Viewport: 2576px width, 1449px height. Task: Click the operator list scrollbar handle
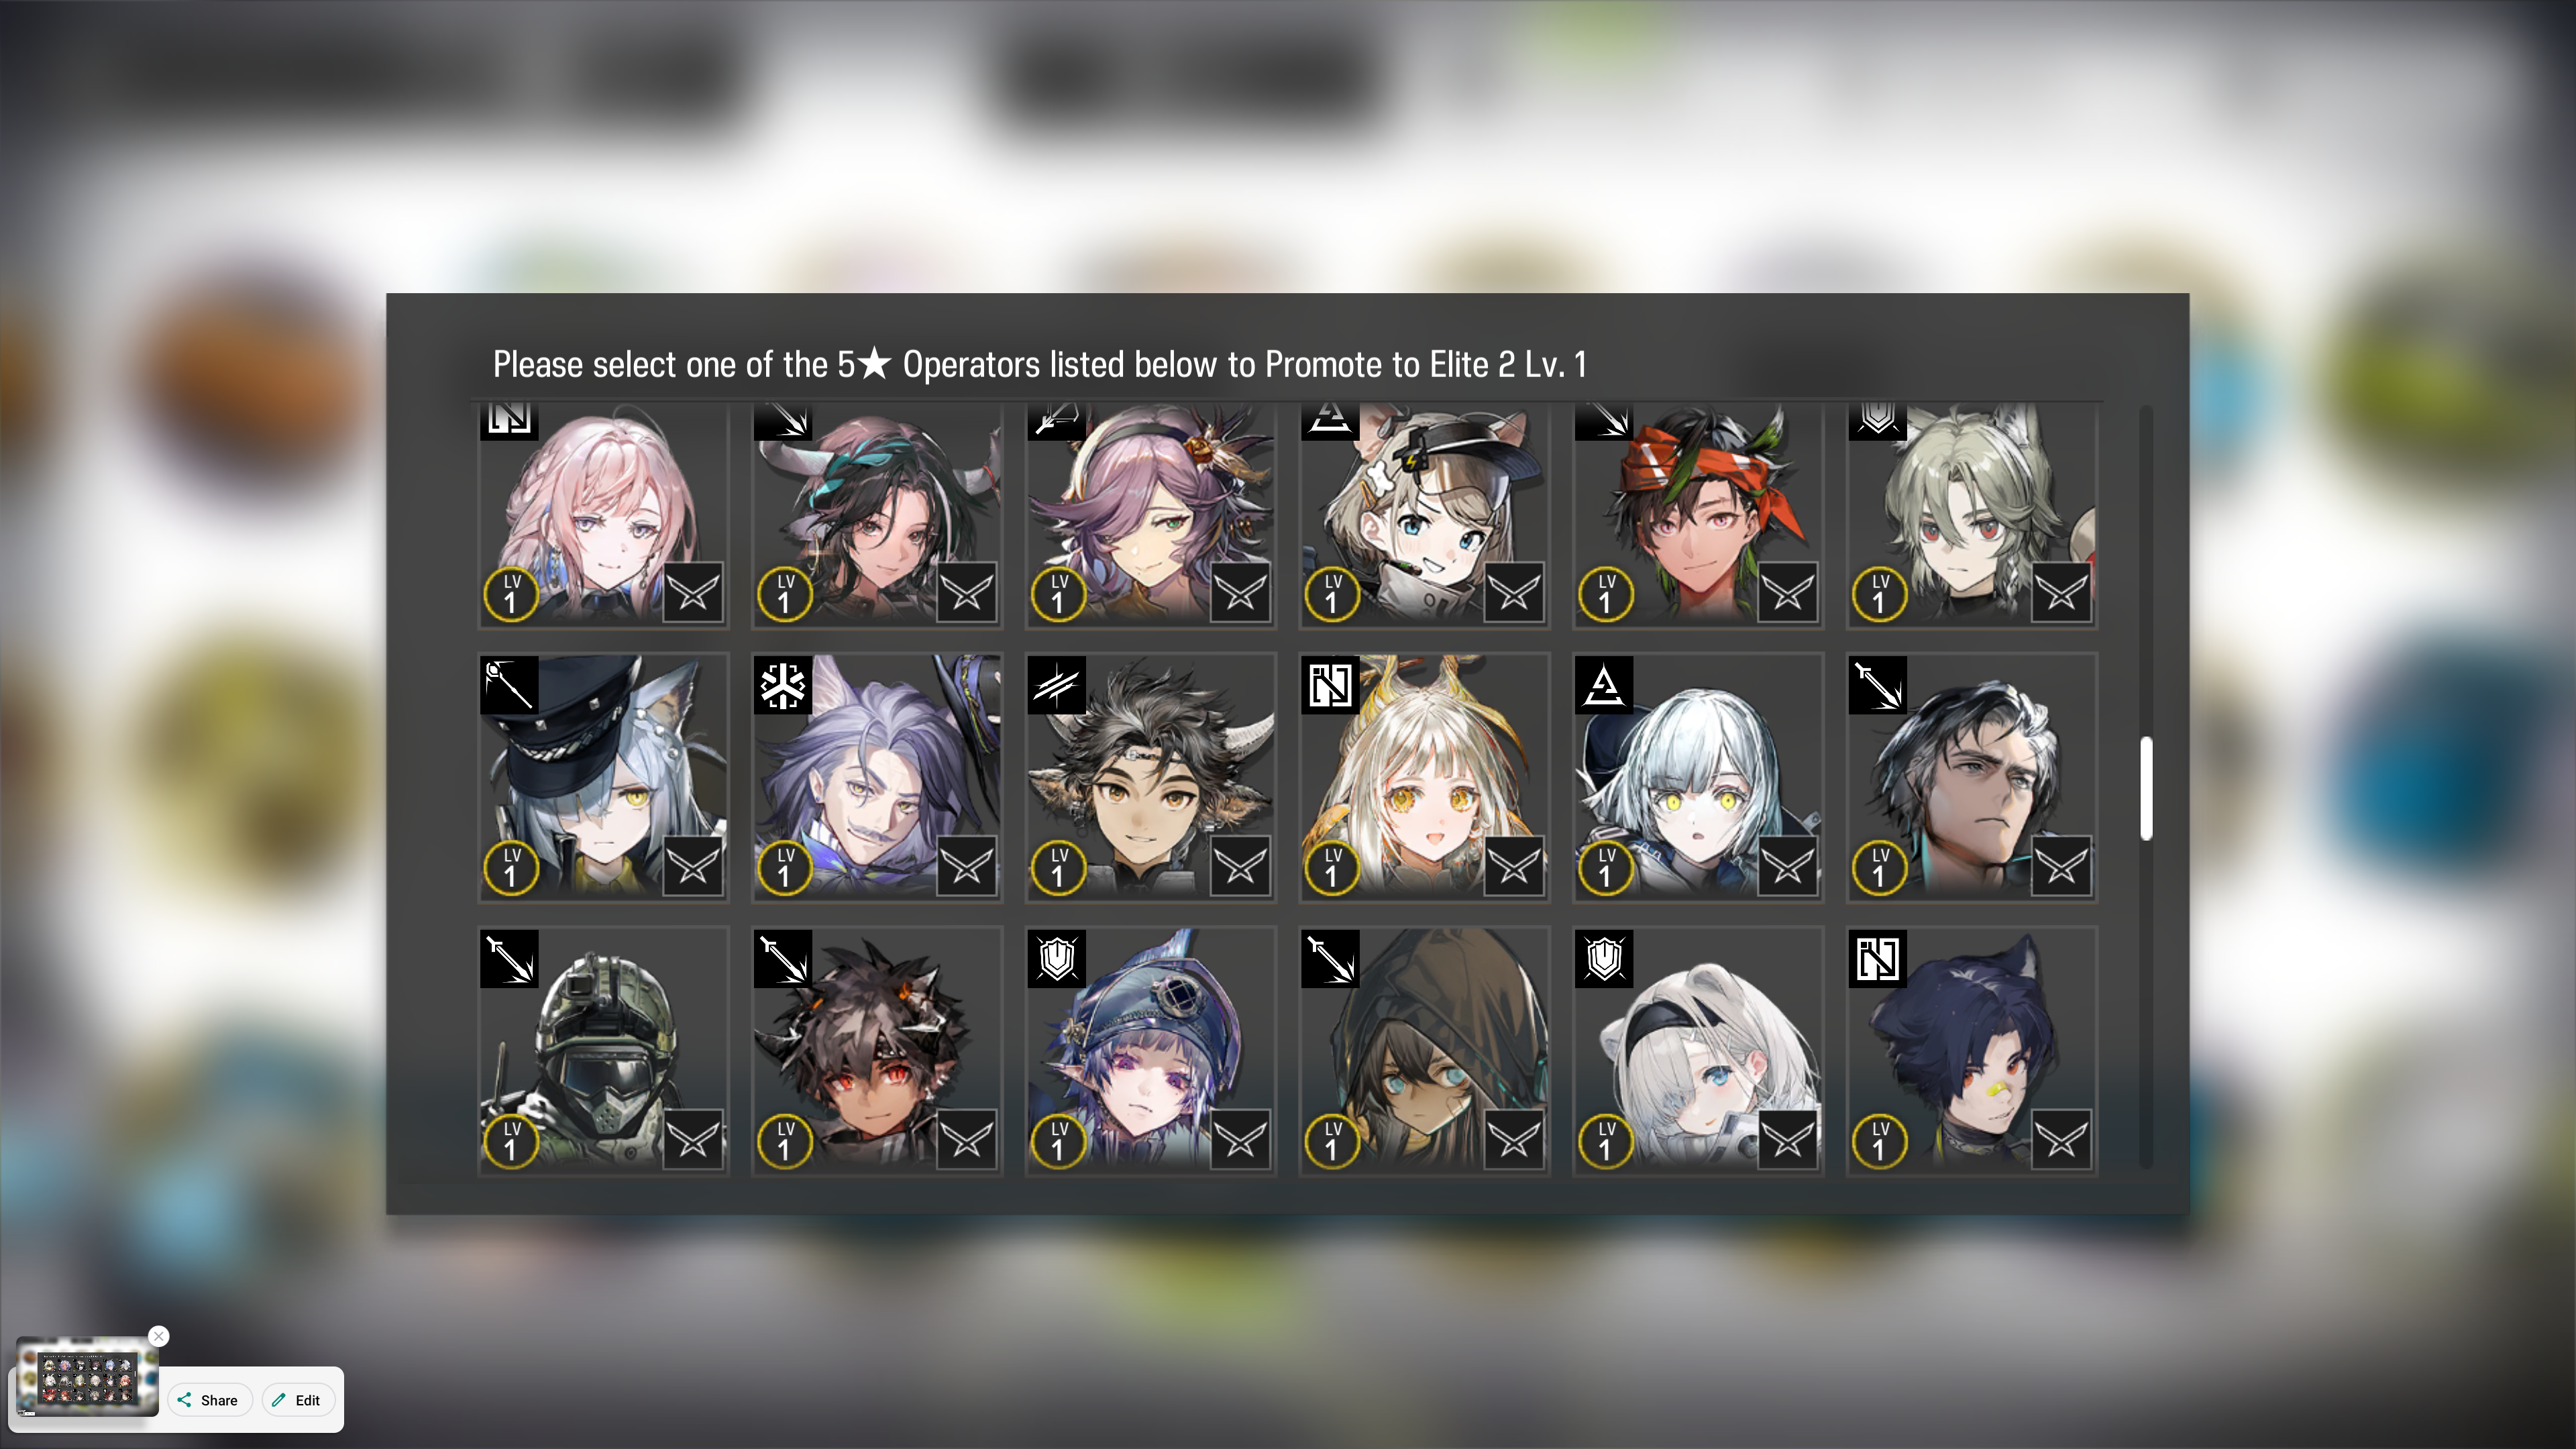(2146, 788)
